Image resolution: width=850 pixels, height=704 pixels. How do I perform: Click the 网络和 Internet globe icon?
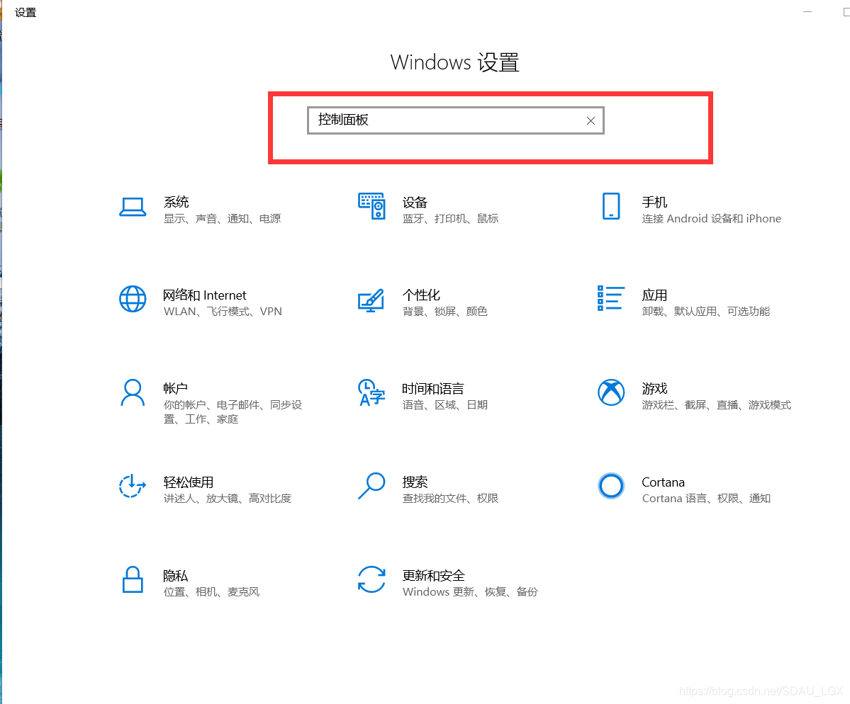click(133, 299)
